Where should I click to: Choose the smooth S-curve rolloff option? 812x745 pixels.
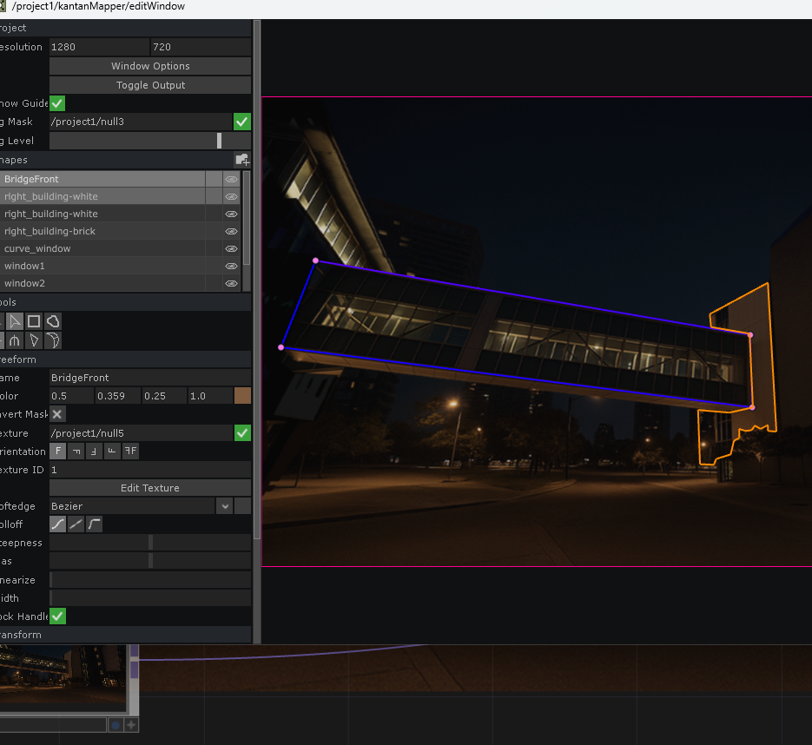(57, 524)
